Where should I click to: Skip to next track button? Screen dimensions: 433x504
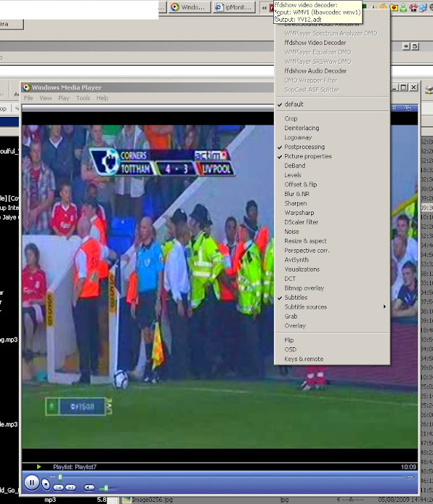[71, 488]
